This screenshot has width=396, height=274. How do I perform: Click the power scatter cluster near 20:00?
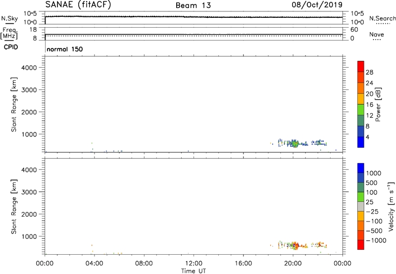click(294, 143)
